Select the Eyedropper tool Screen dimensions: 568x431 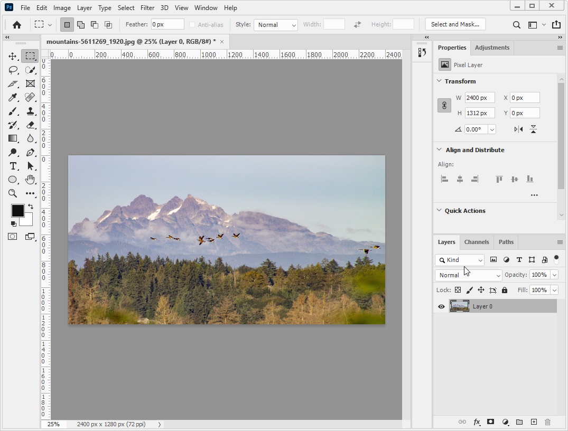click(13, 97)
